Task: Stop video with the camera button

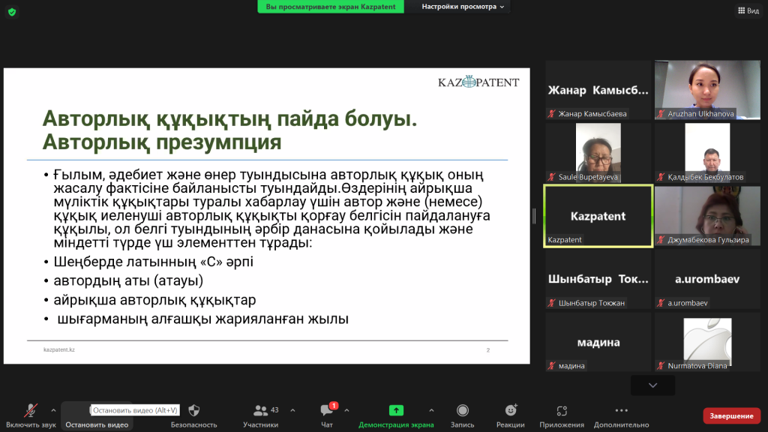Action: (97, 411)
